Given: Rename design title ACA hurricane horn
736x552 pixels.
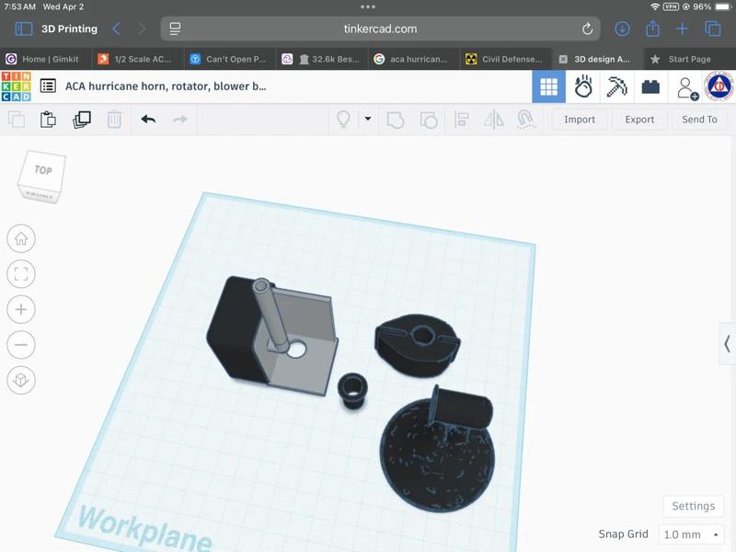Looking at the screenshot, I should [166, 86].
